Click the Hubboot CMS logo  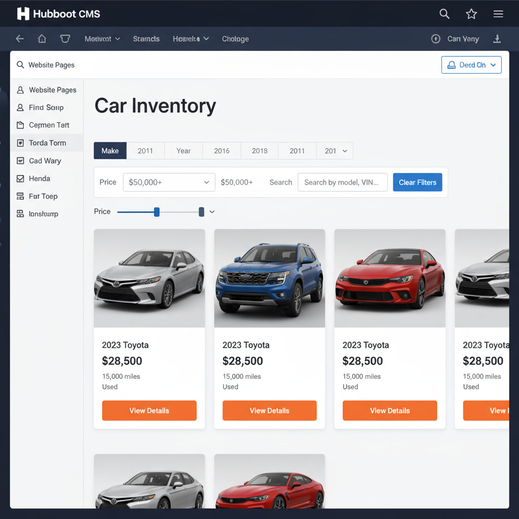58,14
